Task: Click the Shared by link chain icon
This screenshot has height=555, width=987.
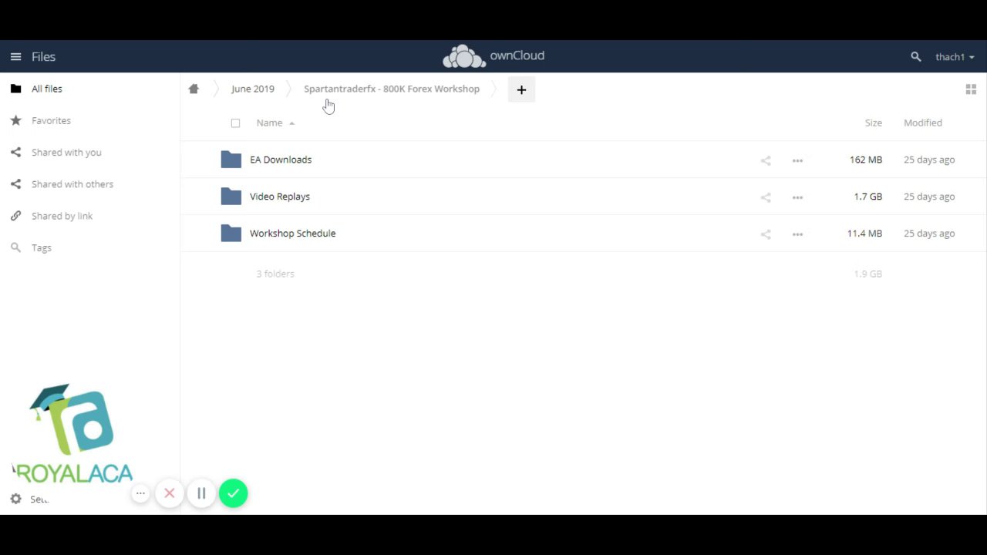Action: tap(15, 216)
